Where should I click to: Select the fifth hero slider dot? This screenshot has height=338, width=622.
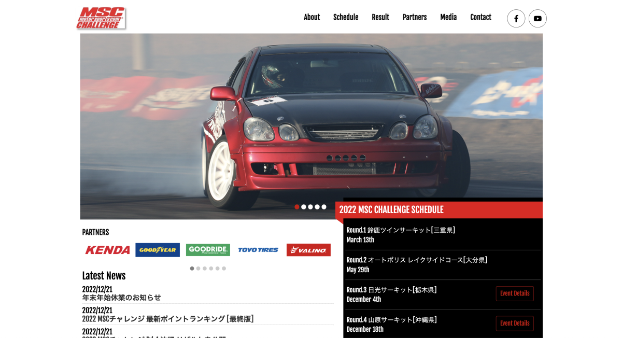(324, 207)
